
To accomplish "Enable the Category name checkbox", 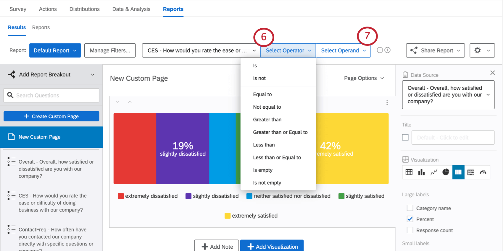I will [x=410, y=208].
